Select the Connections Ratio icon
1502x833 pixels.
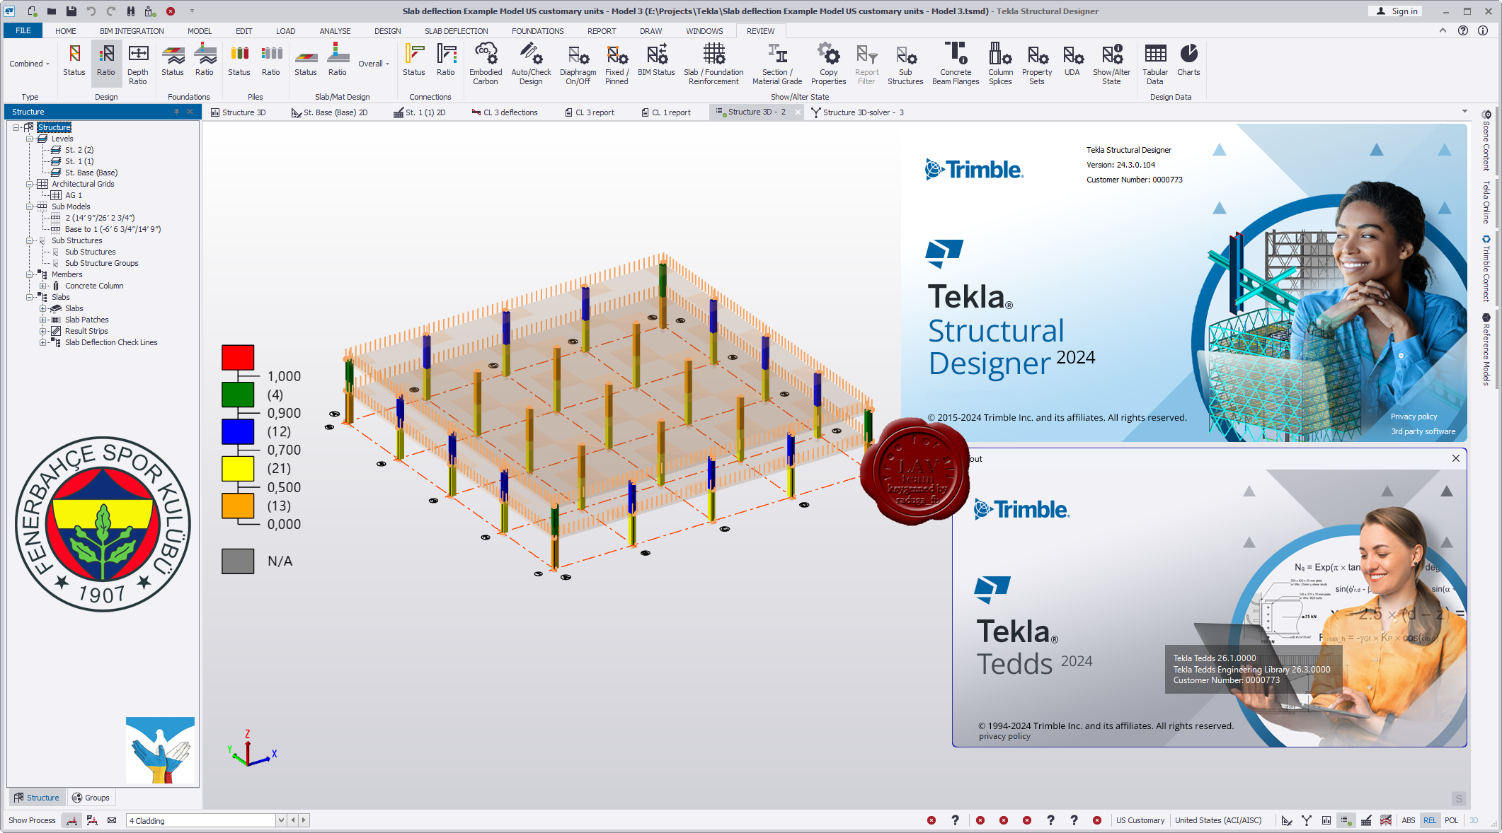pyautogui.click(x=446, y=60)
